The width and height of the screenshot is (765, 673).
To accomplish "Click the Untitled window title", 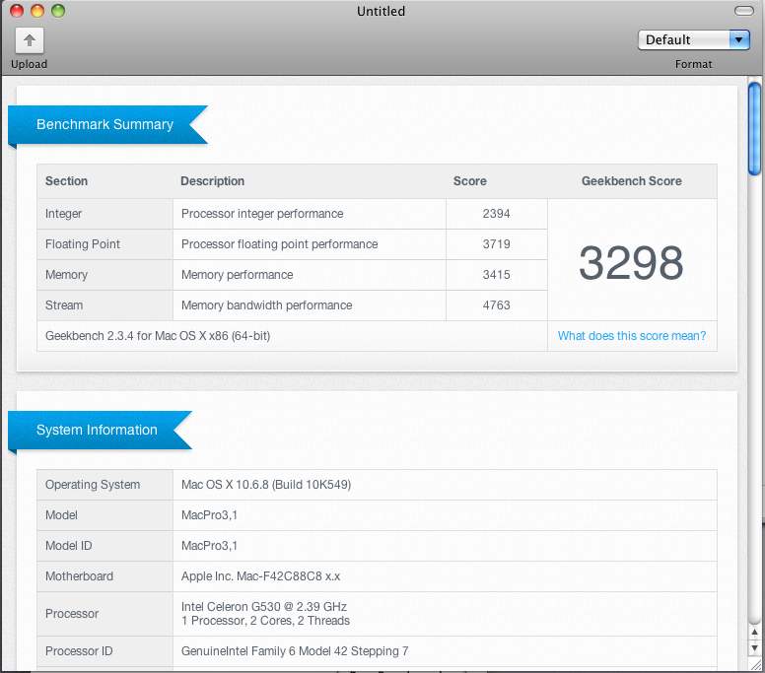I will coord(382,11).
